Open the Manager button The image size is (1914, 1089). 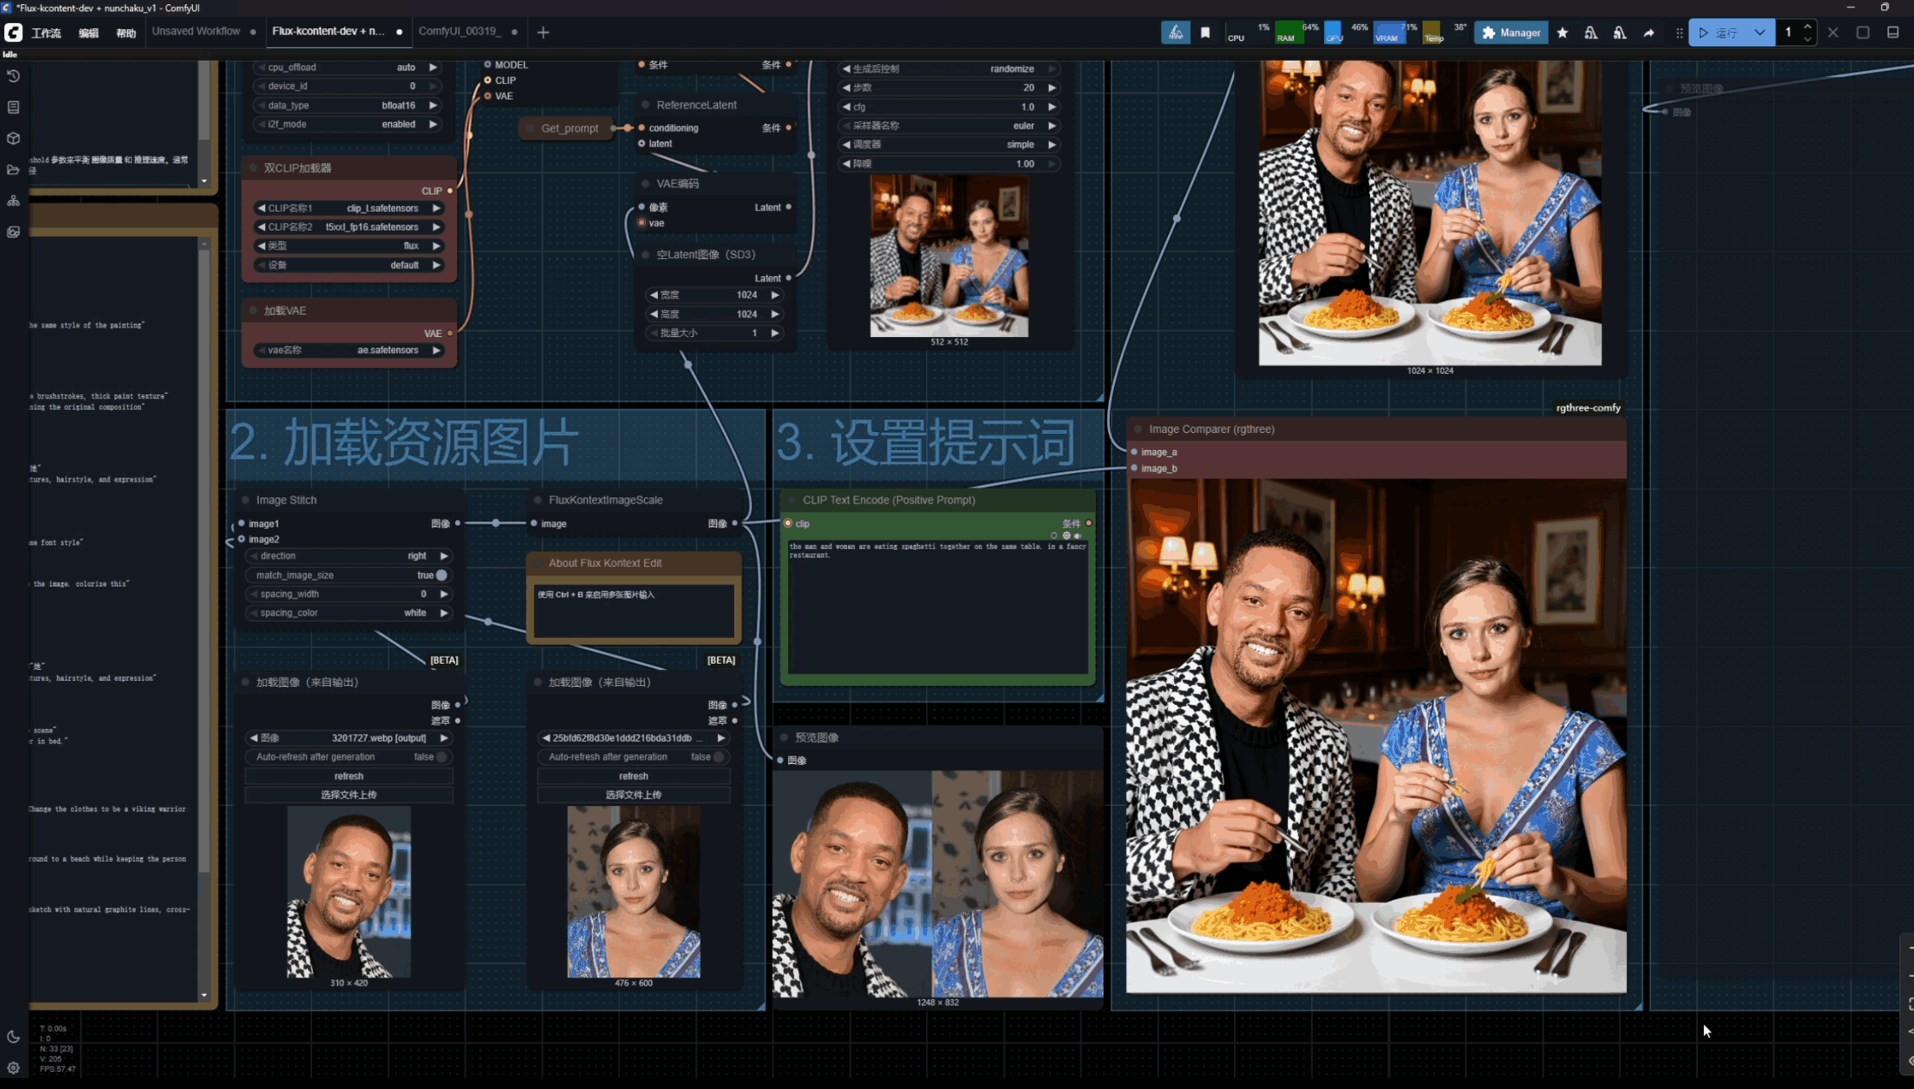click(x=1511, y=33)
